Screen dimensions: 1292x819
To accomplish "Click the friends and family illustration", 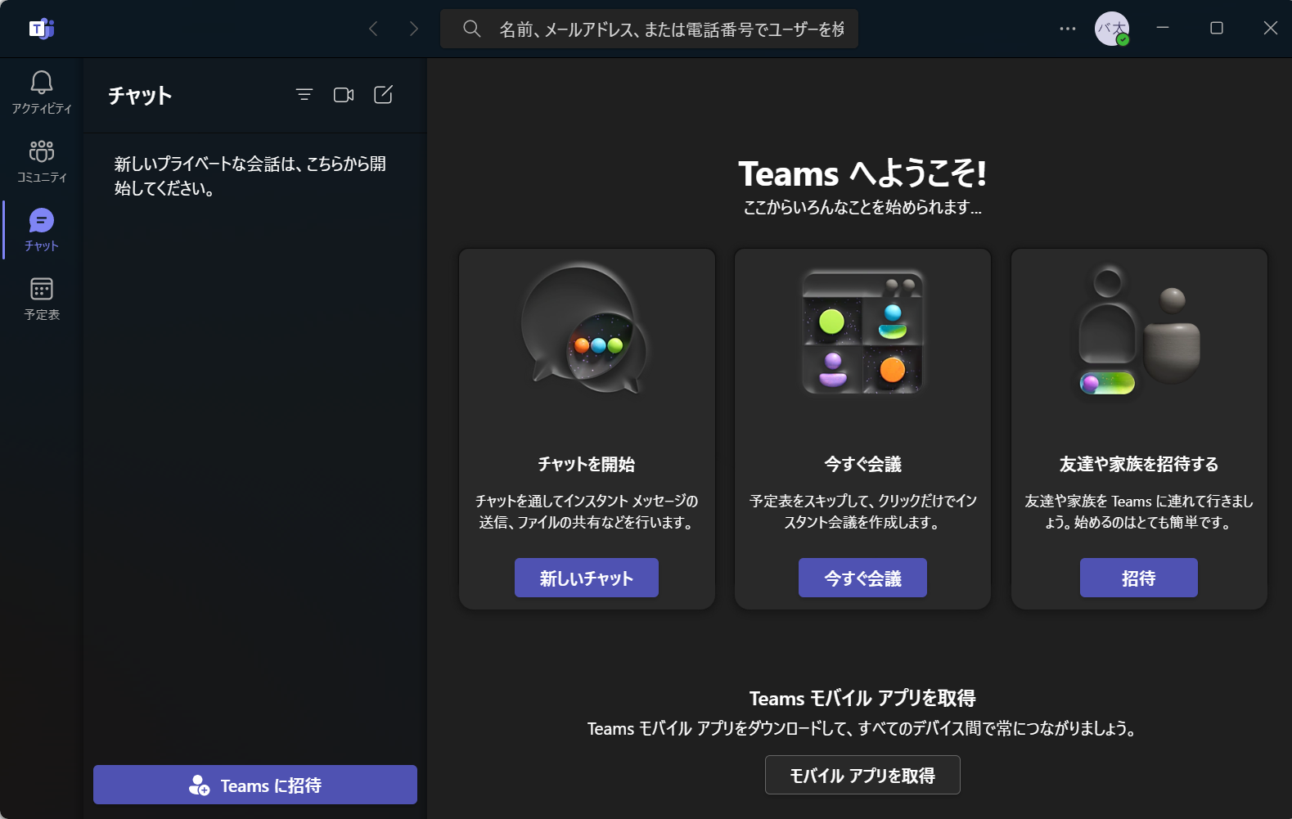I will [x=1138, y=331].
